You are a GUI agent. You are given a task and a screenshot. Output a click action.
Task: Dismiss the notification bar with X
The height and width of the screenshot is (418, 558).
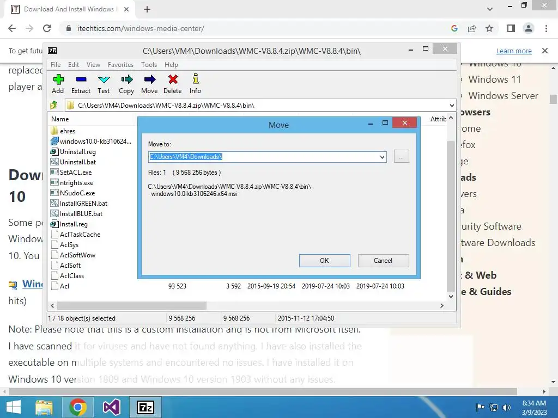(x=545, y=51)
